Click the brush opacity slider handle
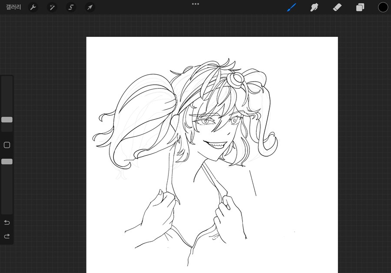Image resolution: width=391 pixels, height=273 pixels. point(7,161)
